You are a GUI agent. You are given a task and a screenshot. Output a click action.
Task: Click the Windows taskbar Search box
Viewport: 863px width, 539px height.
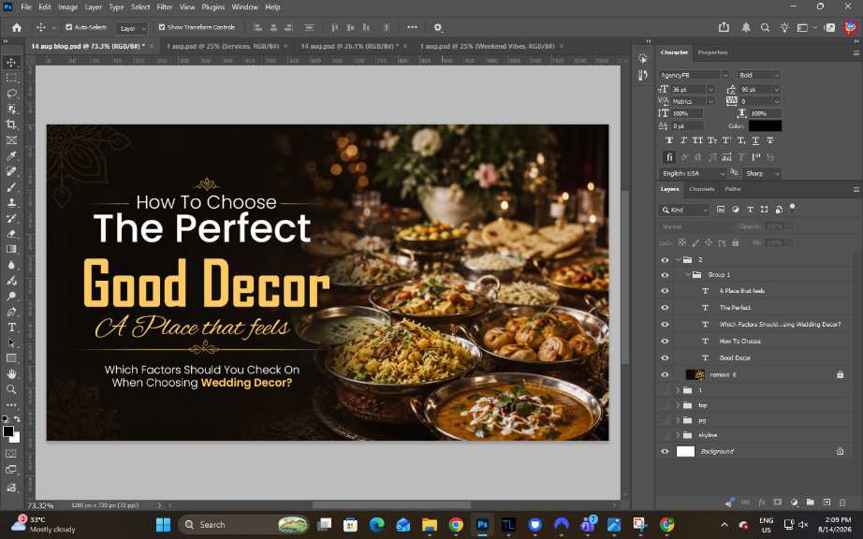(227, 525)
